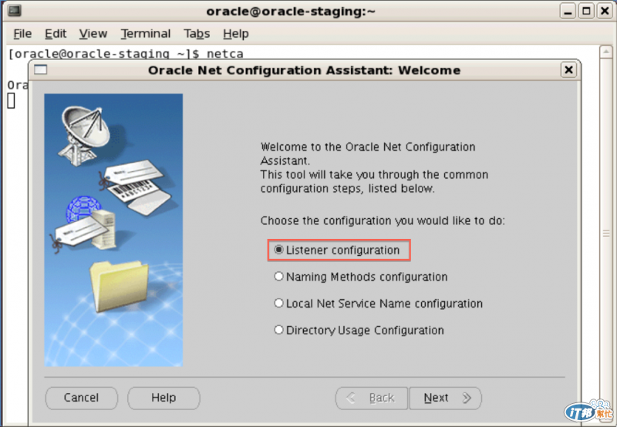Open the Terminal menu

[x=146, y=34]
